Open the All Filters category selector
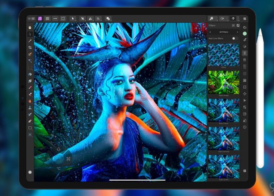 coord(224,32)
